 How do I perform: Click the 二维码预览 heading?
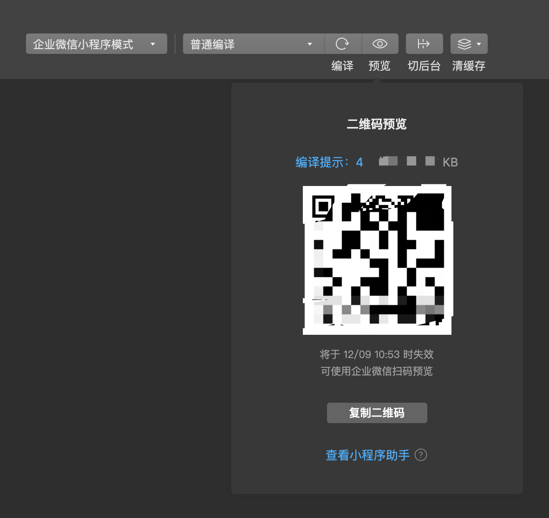point(377,124)
